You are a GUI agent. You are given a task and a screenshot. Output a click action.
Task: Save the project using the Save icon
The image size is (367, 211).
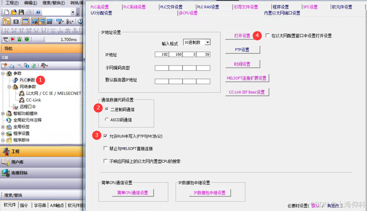[21, 12]
